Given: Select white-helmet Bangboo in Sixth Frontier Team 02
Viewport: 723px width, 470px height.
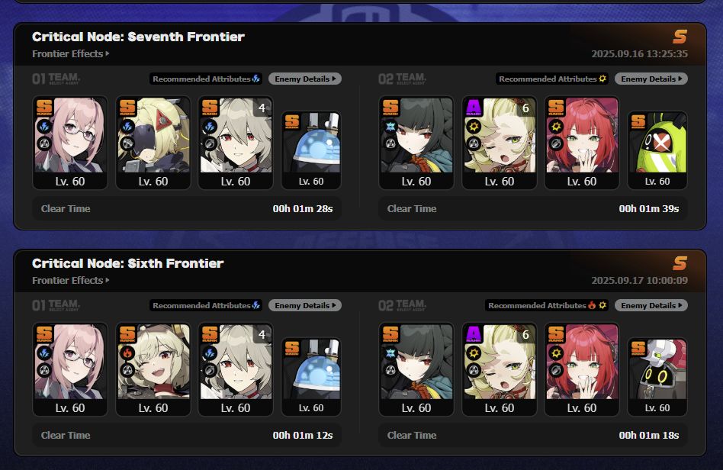Looking at the screenshot, I should [x=657, y=377].
